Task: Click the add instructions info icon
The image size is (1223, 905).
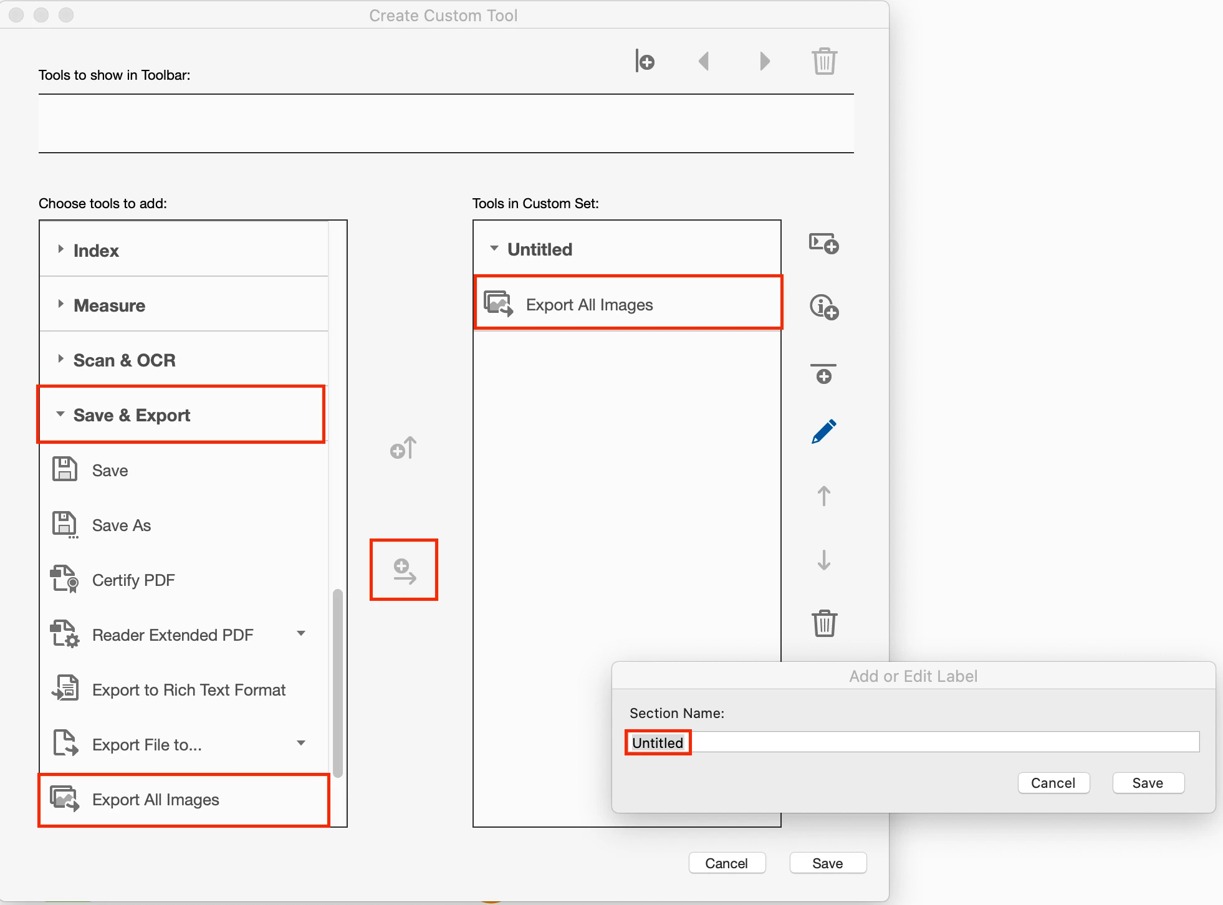Action: click(823, 307)
